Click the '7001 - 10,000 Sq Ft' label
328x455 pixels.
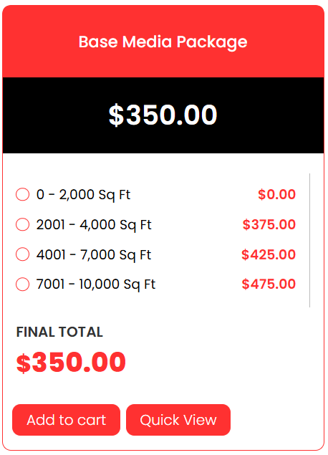[96, 284]
